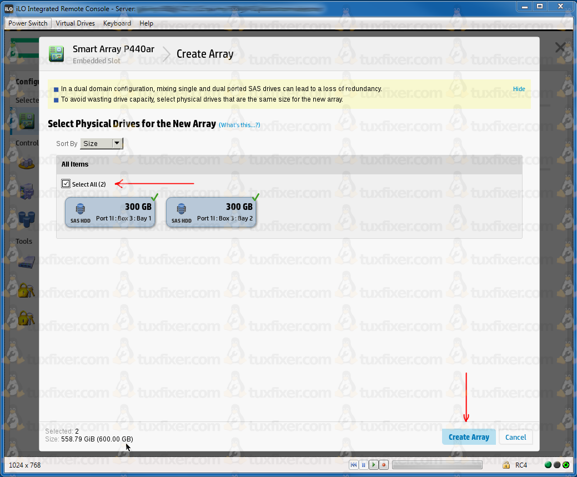Open the Help menu
The image size is (577, 477).
click(x=147, y=23)
